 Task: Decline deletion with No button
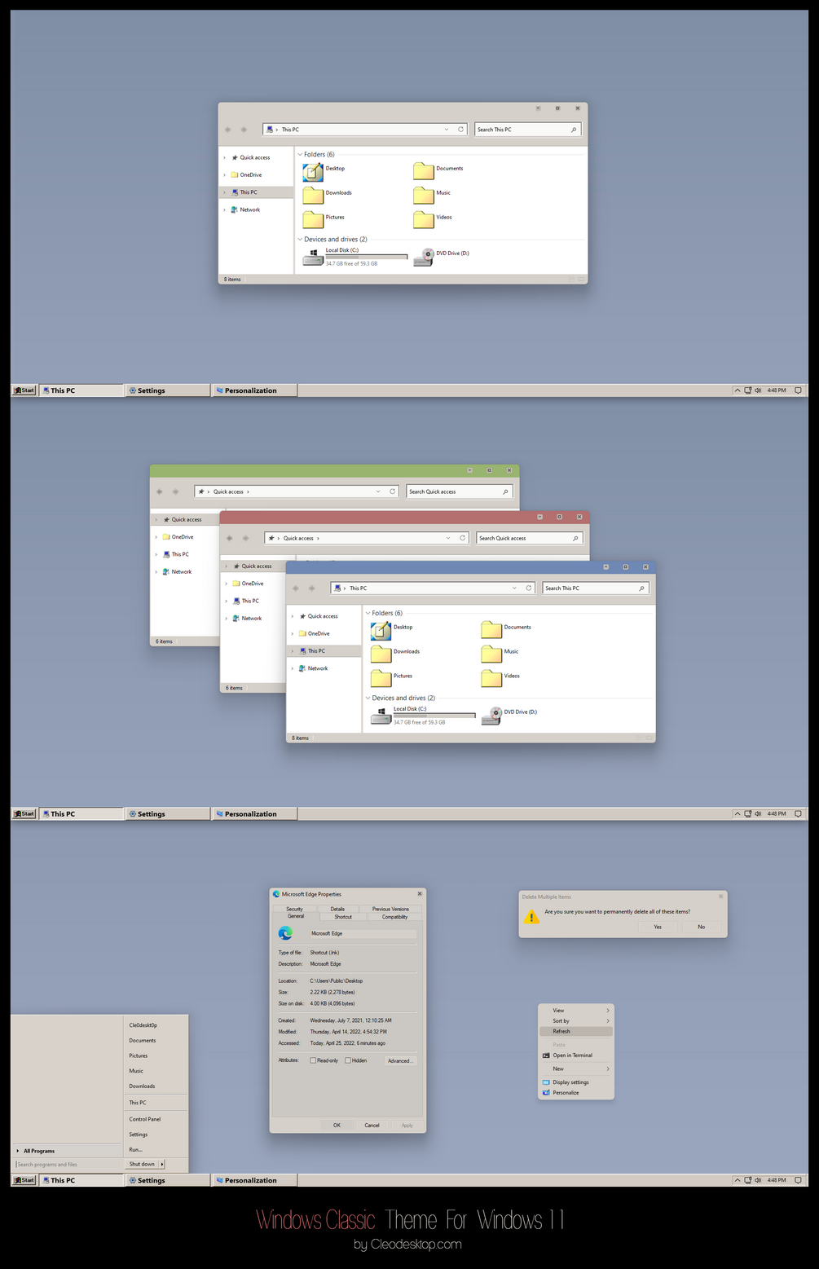pyautogui.click(x=701, y=927)
